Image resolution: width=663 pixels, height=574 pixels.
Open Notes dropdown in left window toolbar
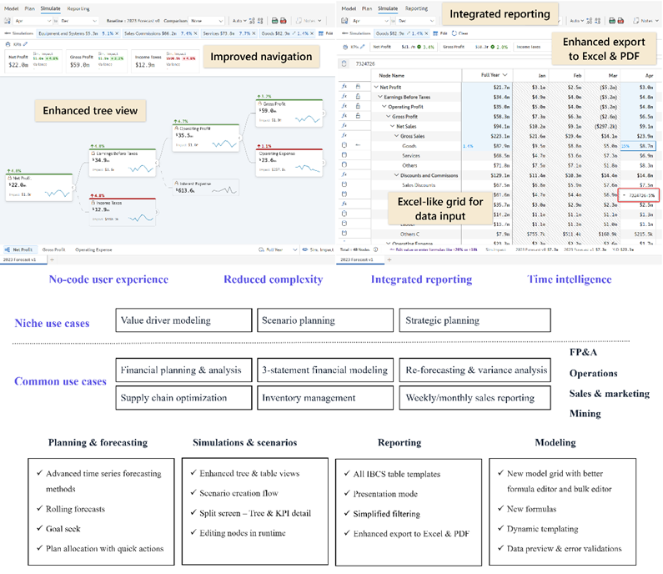309,20
